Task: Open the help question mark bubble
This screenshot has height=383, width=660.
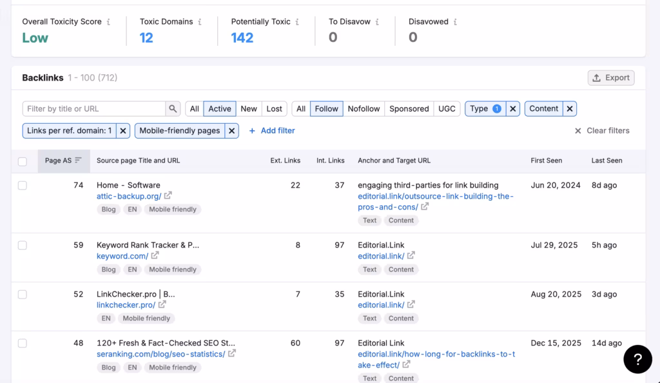Action: click(x=637, y=359)
